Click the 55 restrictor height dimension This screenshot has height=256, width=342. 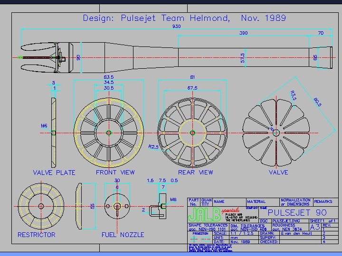[x=93, y=206]
